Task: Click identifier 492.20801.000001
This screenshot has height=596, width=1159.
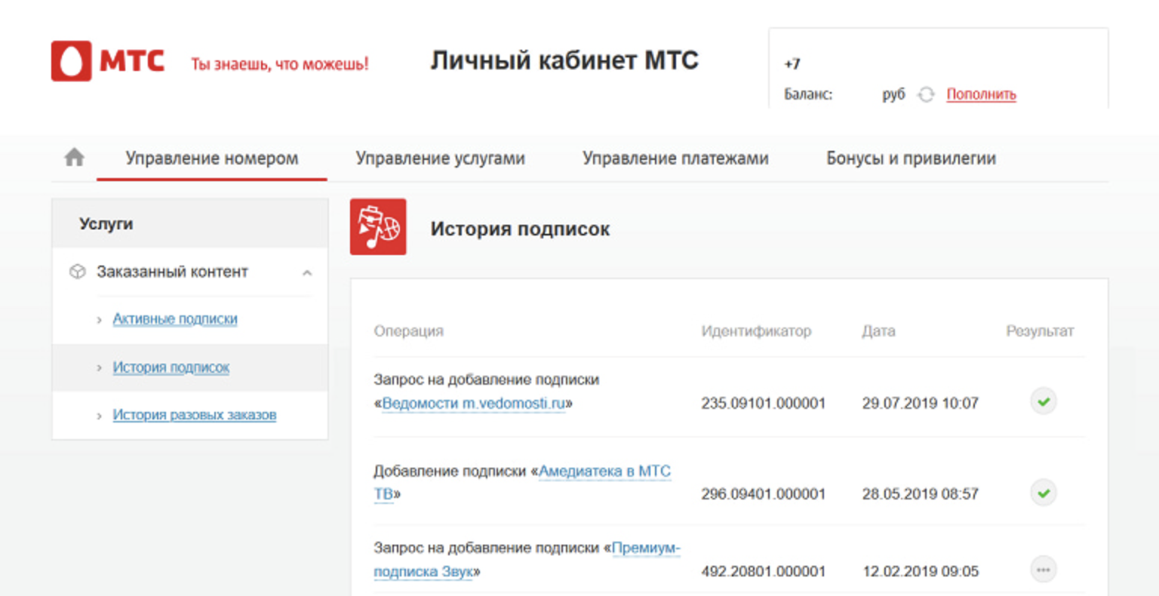Action: [x=763, y=572]
